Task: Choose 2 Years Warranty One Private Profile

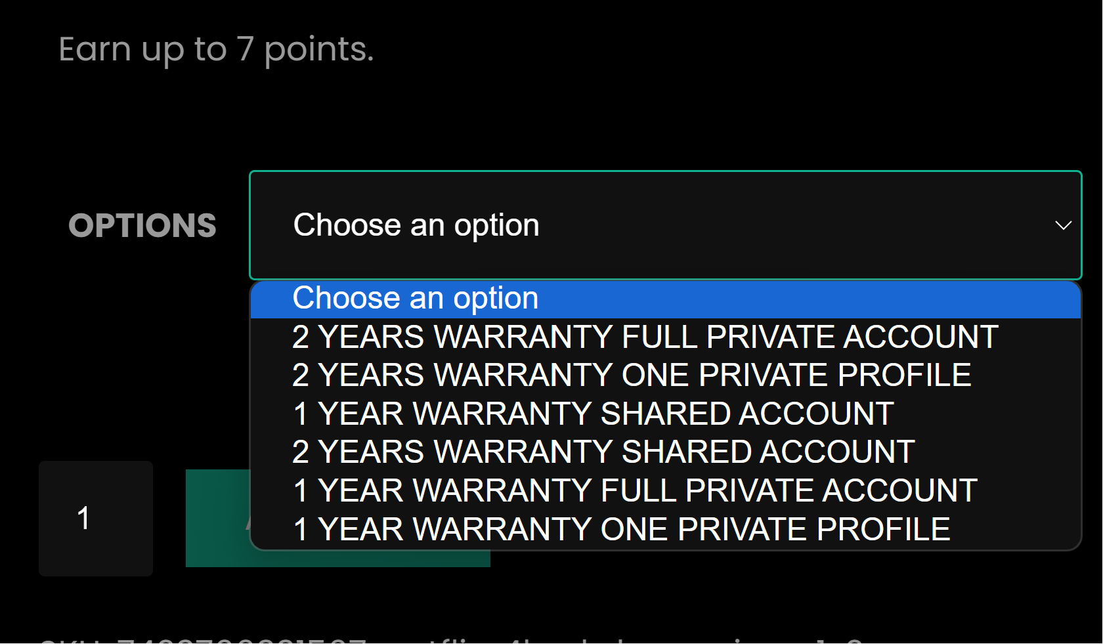Action: (631, 376)
